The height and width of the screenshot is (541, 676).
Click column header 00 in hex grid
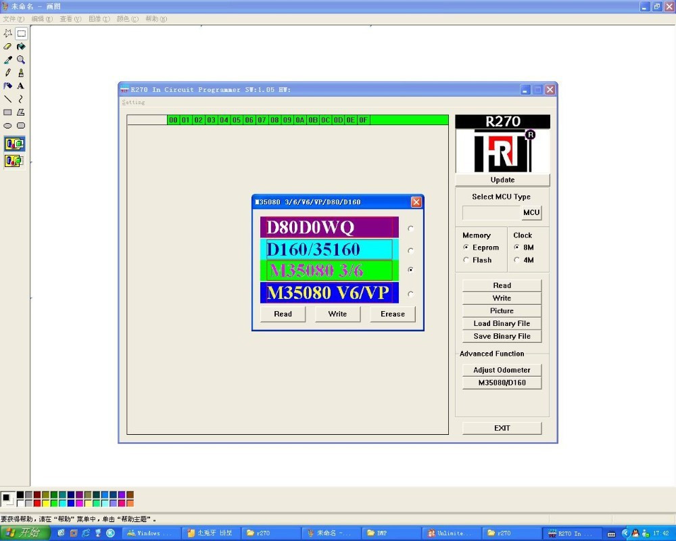[x=173, y=120]
